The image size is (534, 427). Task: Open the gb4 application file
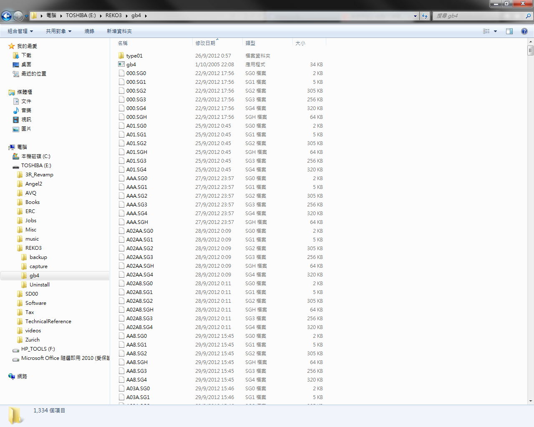coord(131,65)
